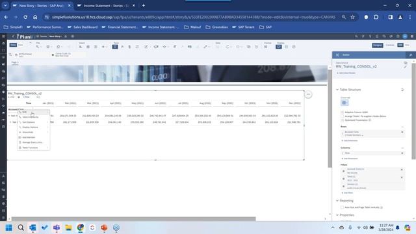Click Add Dimensions under Columns
This screenshot has height=234, width=416.
click(350, 159)
